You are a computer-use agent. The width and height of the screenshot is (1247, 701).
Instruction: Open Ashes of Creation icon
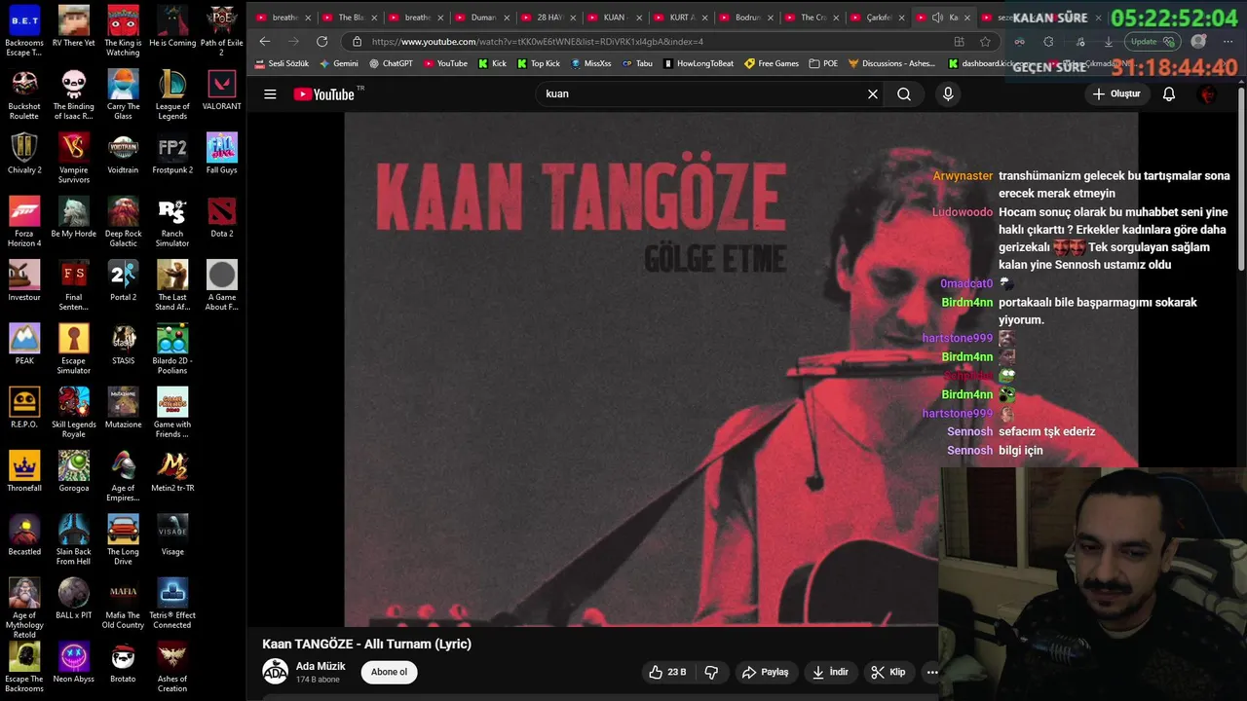172,667
